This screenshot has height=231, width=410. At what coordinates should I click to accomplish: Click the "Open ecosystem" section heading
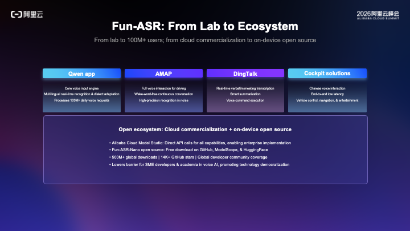coord(205,129)
